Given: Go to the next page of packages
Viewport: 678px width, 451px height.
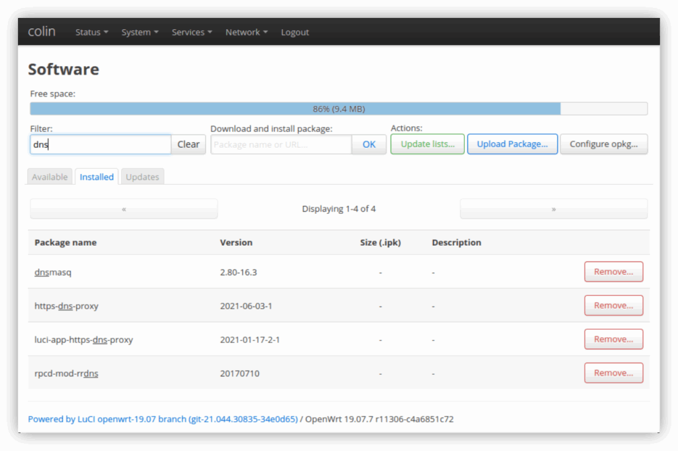Looking at the screenshot, I should (x=554, y=209).
